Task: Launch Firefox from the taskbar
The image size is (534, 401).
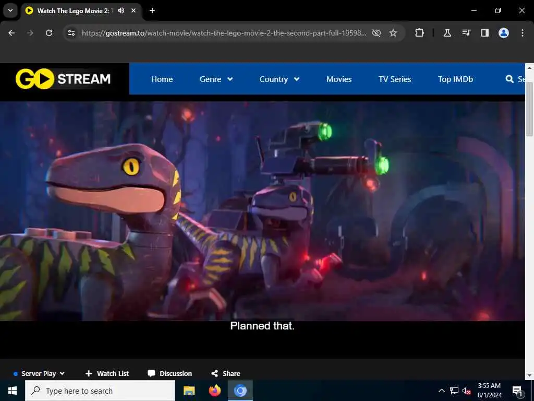Action: click(214, 391)
